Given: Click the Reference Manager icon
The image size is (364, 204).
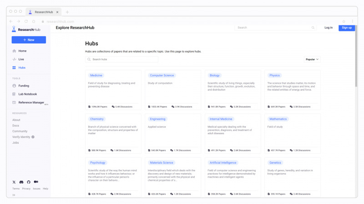Looking at the screenshot, I should (x=14, y=102).
